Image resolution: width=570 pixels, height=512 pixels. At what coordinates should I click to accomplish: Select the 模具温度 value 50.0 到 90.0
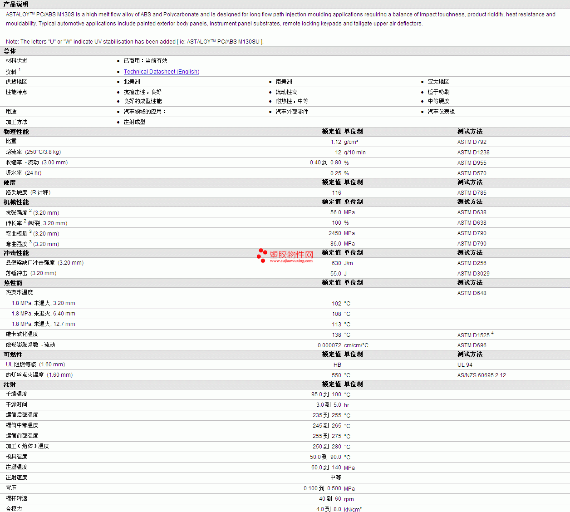tap(326, 457)
